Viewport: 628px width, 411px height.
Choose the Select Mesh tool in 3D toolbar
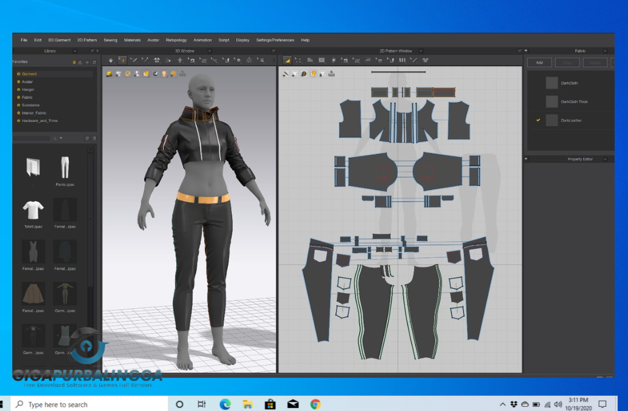pyautogui.click(x=134, y=60)
